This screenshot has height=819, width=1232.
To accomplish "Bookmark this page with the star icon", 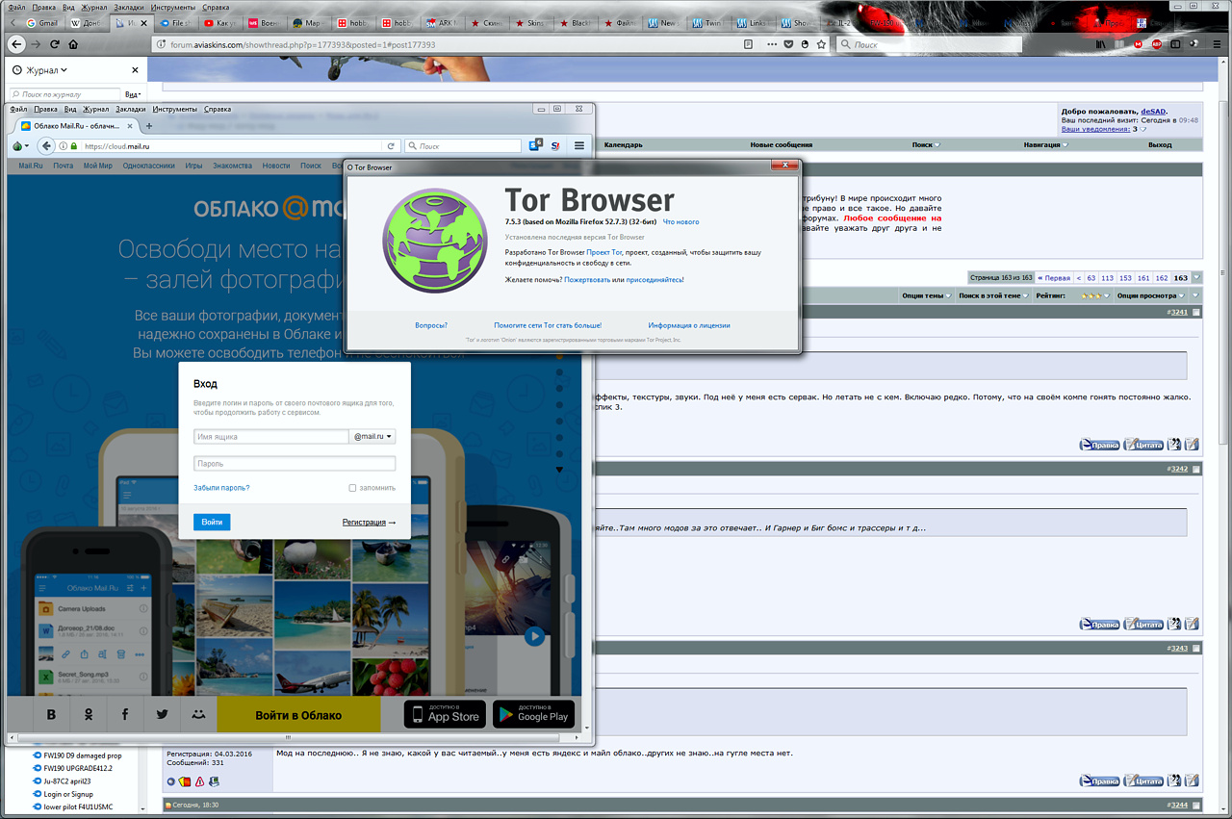I will coord(821,44).
